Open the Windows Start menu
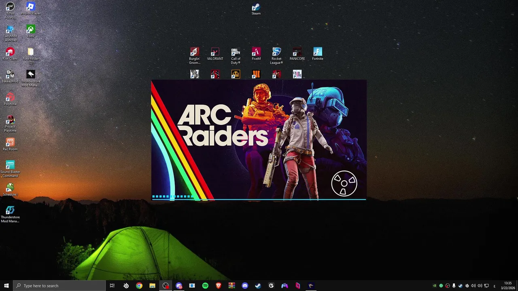Screen dimensions: 518x291 tap(6, 286)
